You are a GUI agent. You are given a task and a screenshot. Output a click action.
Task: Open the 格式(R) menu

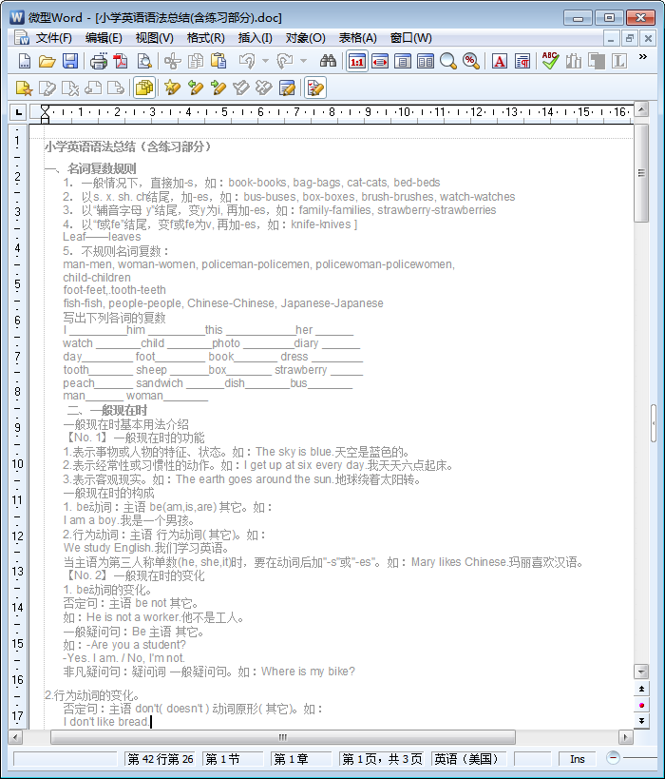pos(205,38)
